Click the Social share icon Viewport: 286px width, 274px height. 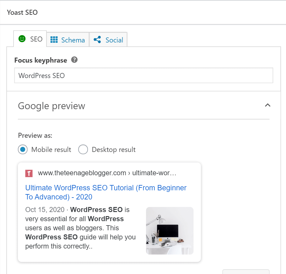coord(97,40)
